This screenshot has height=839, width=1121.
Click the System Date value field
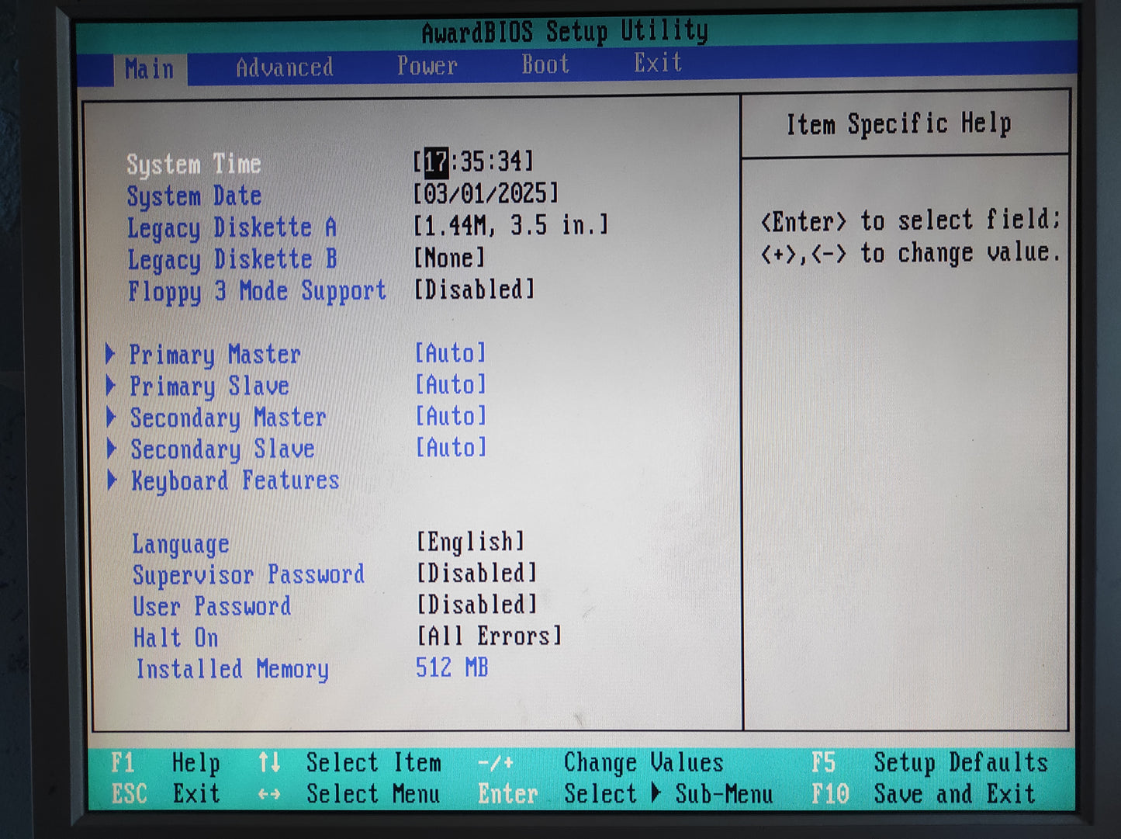pos(486,193)
